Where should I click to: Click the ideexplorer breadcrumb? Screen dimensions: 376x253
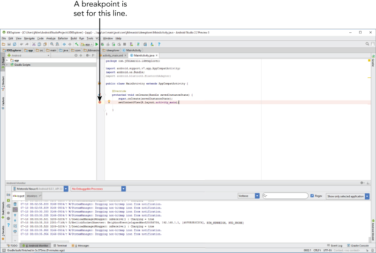click(x=111, y=50)
